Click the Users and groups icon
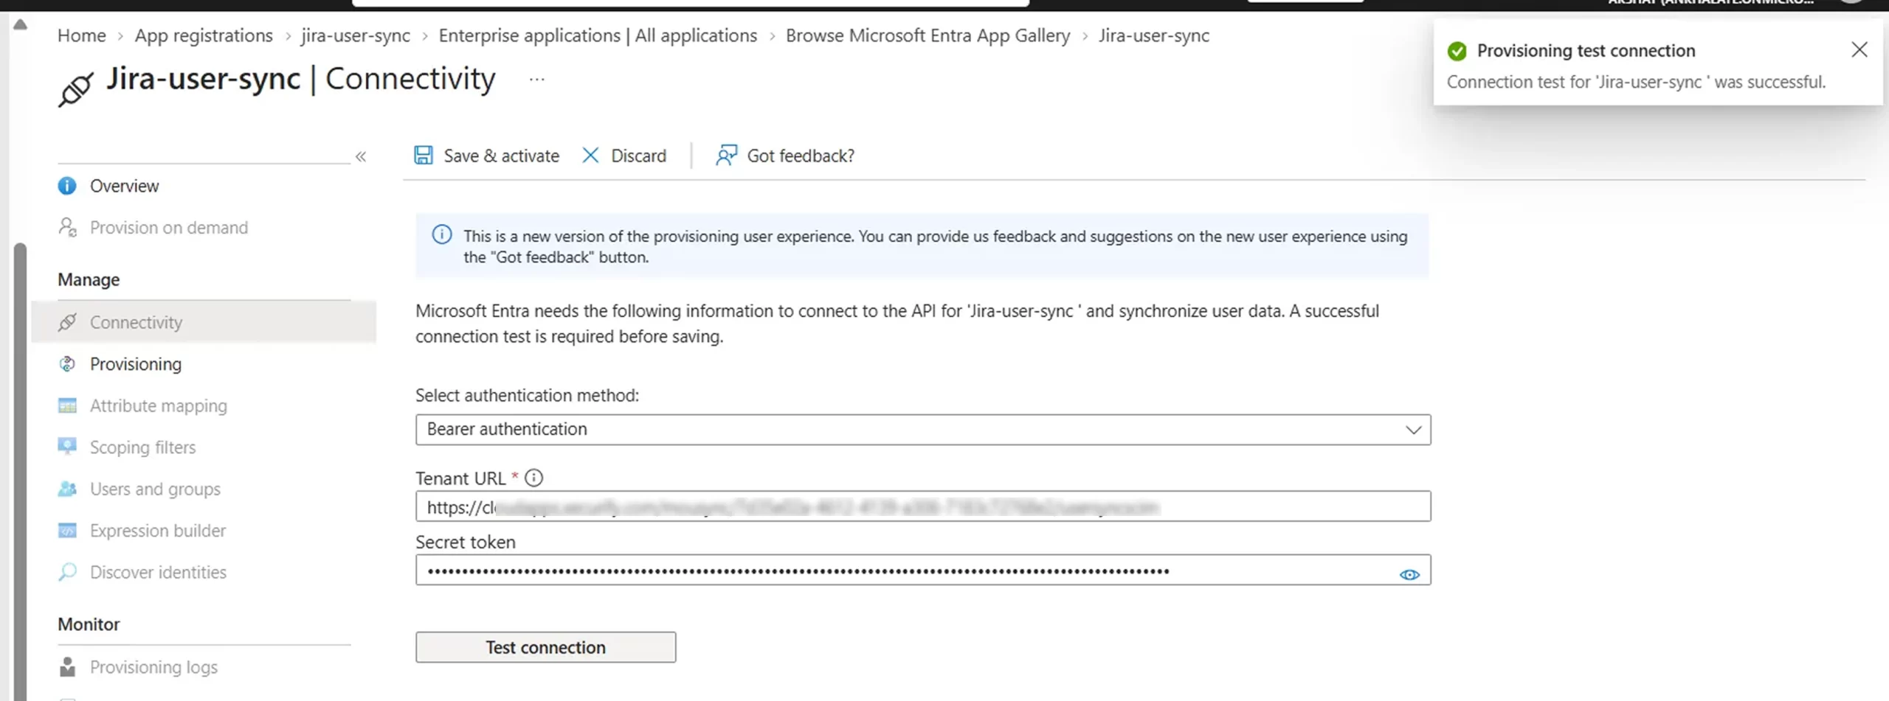 coord(67,489)
